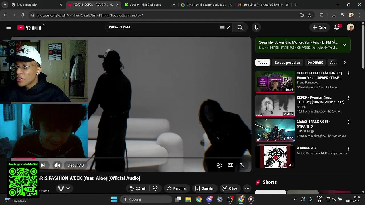Click the Clipe button

point(230,188)
